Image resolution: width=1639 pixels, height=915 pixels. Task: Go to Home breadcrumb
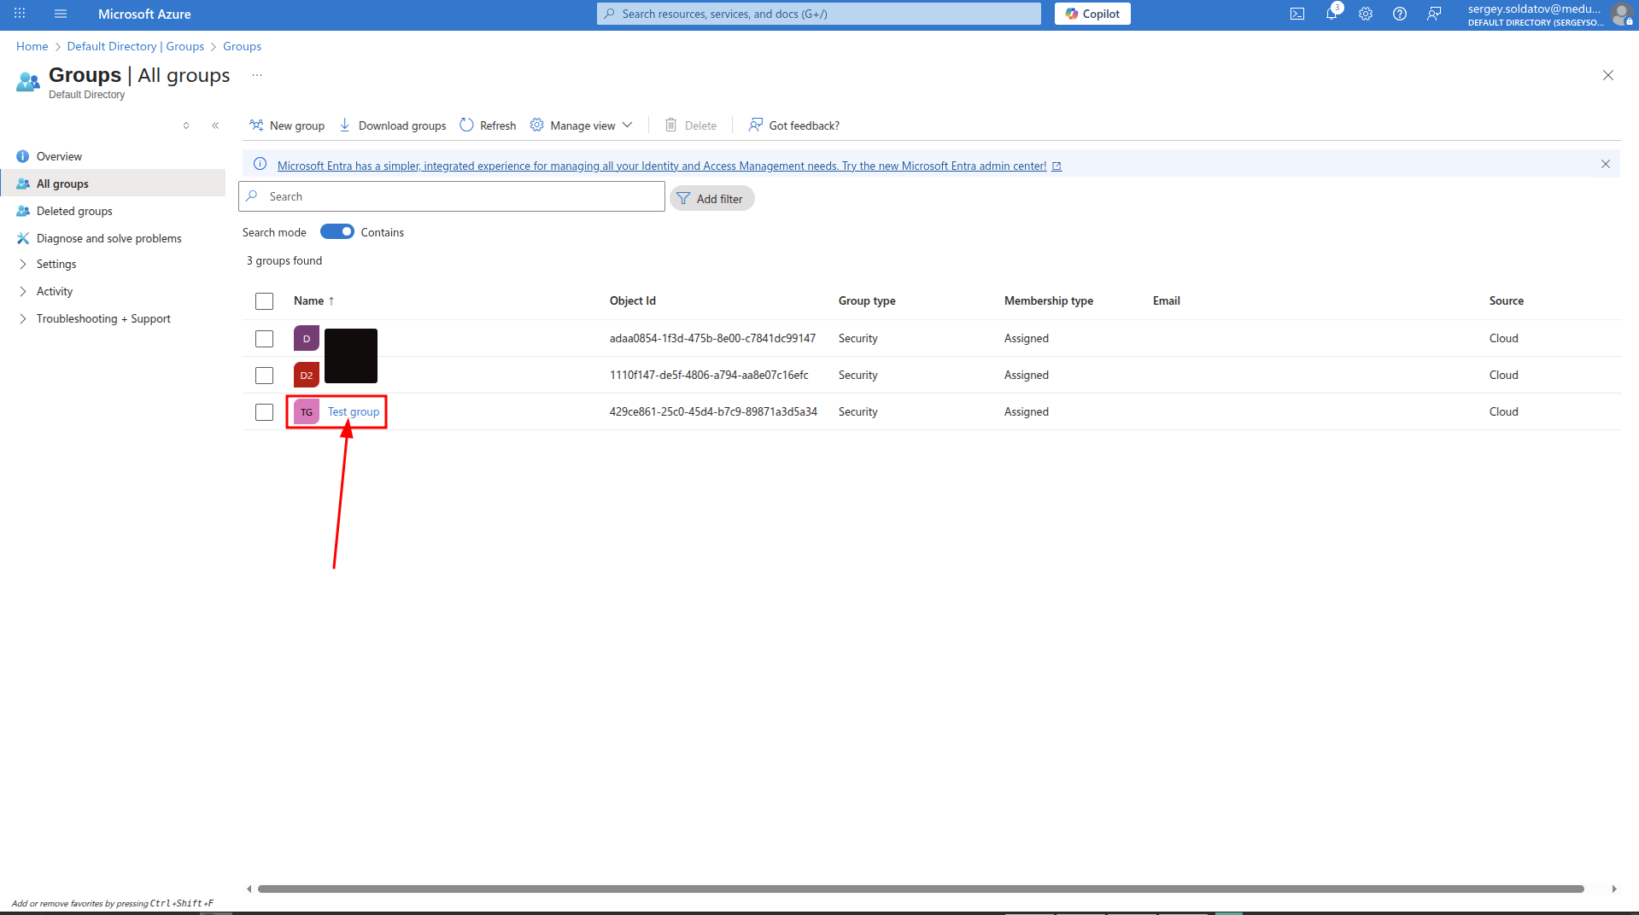[x=32, y=46]
